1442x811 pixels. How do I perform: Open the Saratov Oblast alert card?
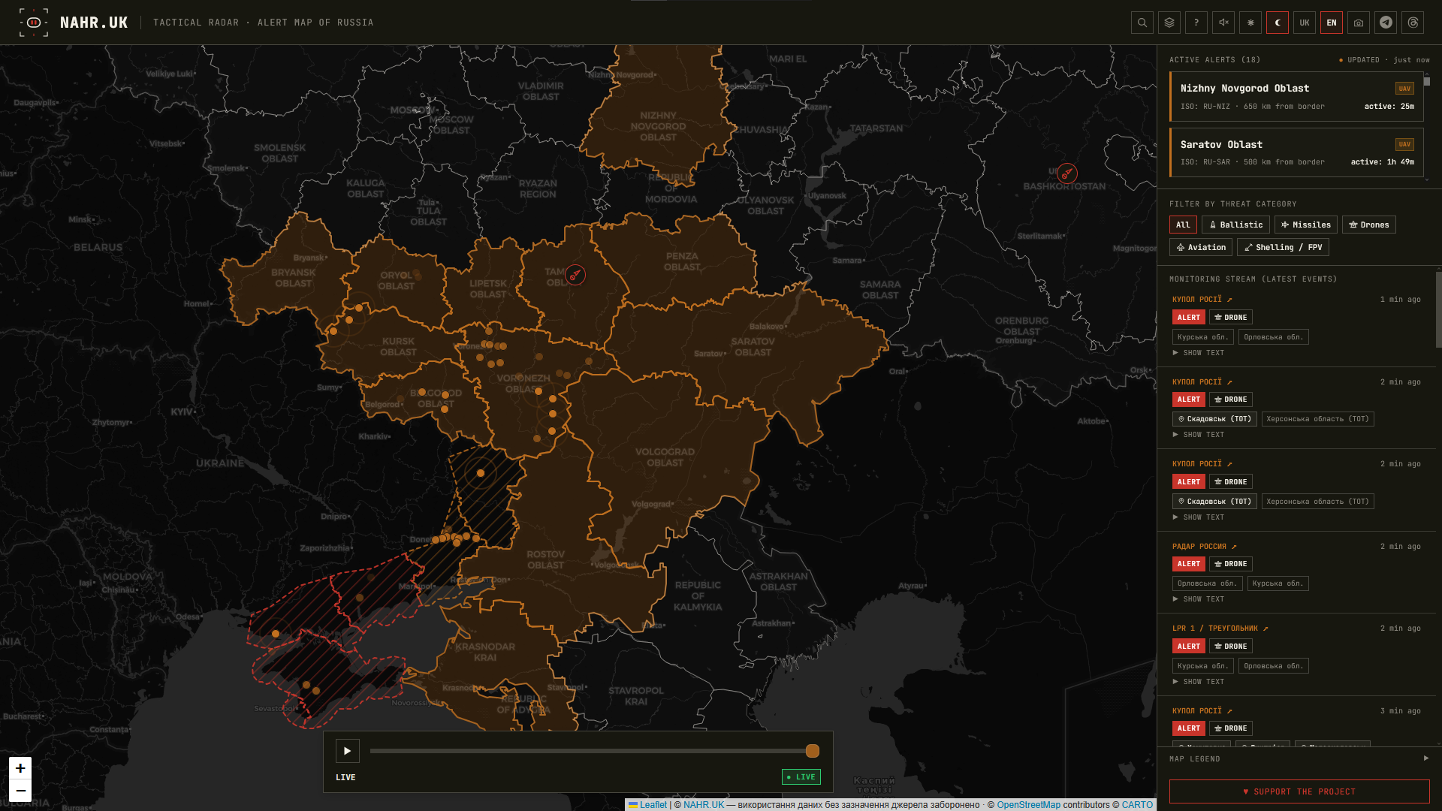pyautogui.click(x=1297, y=152)
